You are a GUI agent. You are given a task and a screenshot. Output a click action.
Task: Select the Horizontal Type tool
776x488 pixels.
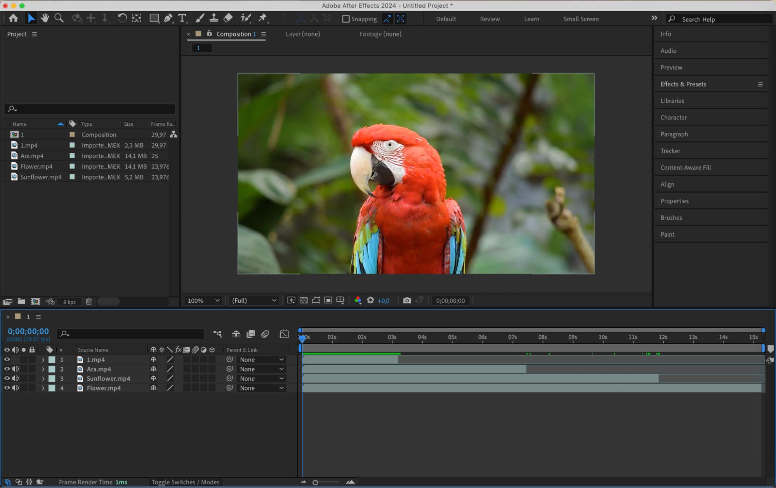coord(182,18)
